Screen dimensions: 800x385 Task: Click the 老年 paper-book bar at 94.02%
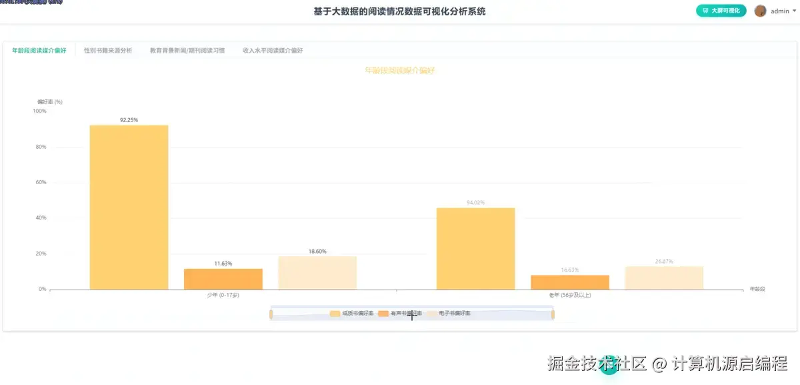pyautogui.click(x=476, y=249)
